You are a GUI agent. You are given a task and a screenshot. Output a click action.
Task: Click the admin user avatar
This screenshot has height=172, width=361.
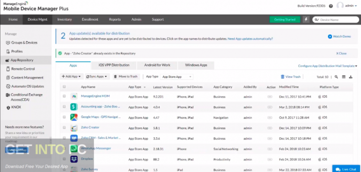point(340,6)
